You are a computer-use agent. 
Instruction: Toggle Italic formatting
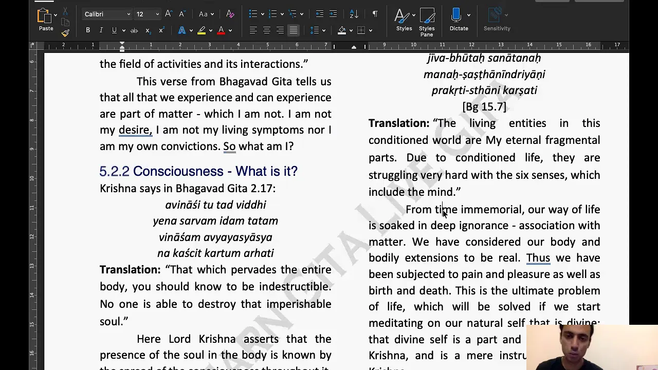101,30
